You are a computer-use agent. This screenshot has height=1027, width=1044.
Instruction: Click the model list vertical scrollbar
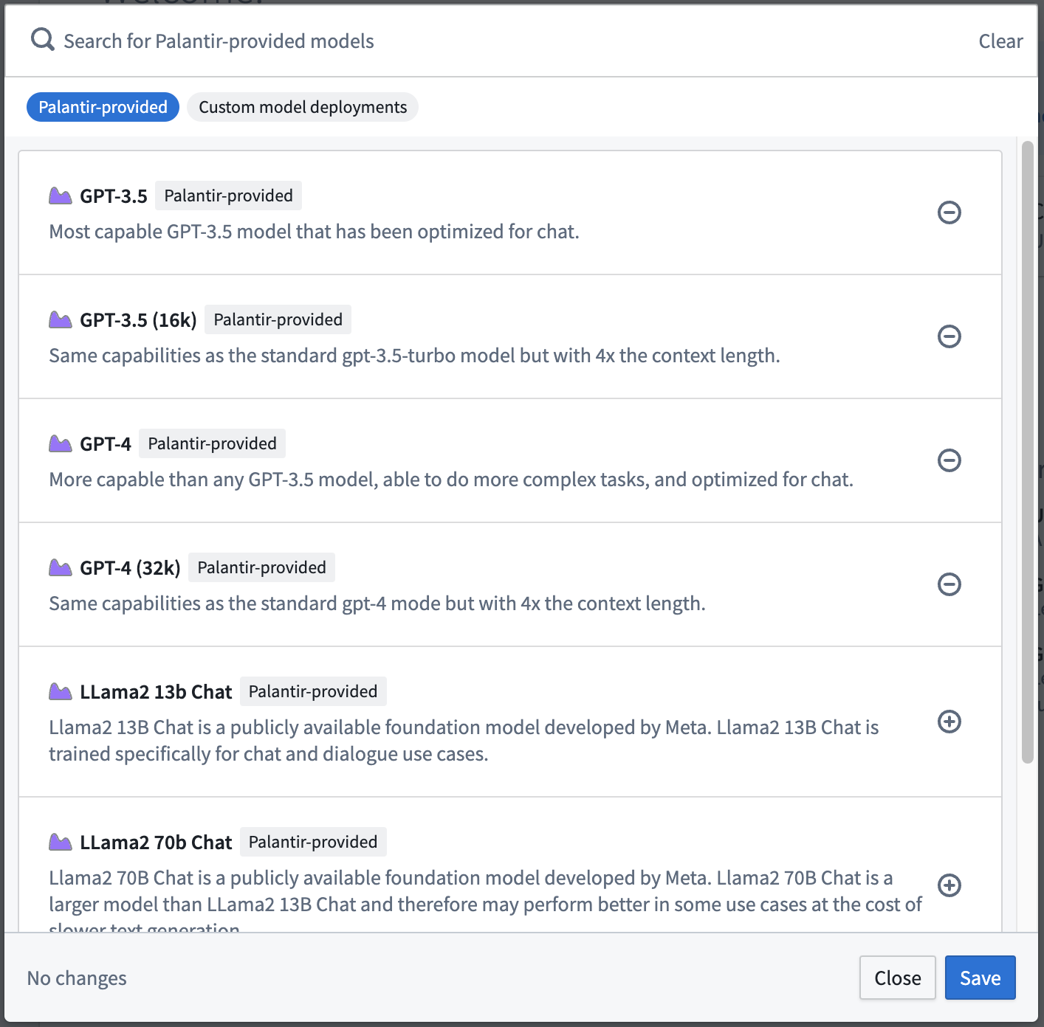coord(1027,452)
